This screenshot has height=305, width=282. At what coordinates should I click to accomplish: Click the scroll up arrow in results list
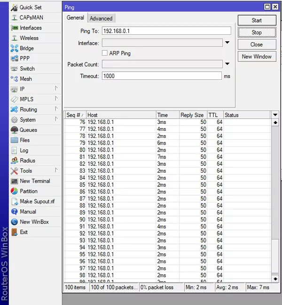click(x=275, y=122)
